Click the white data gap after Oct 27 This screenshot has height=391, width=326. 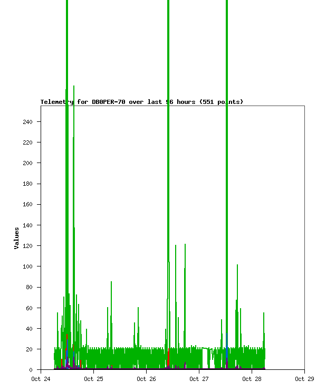tap(205, 359)
